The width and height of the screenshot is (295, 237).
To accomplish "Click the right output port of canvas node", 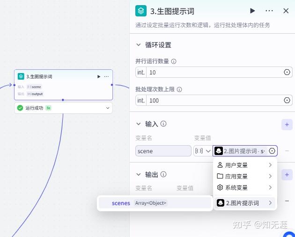I will click(112, 85).
